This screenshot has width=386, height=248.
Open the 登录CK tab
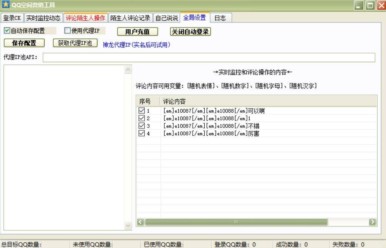point(12,18)
